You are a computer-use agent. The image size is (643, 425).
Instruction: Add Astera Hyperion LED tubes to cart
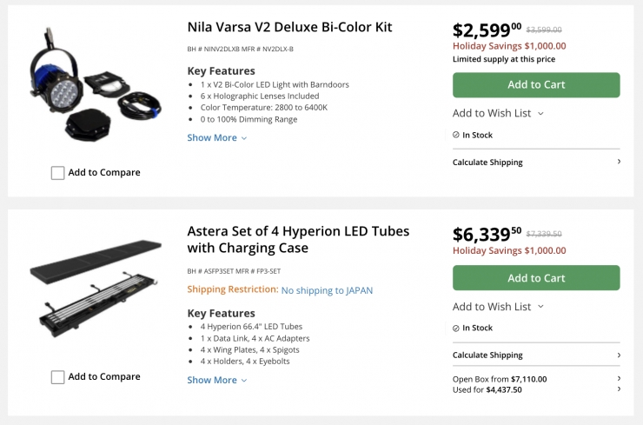click(x=536, y=278)
